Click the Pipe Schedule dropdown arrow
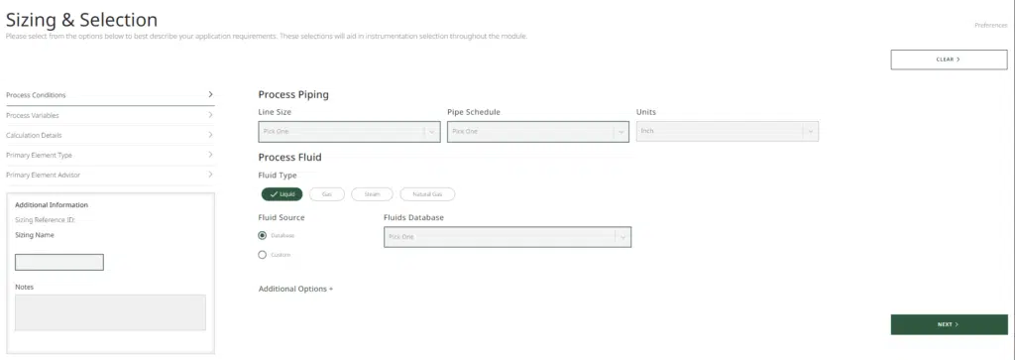 pyautogui.click(x=620, y=132)
